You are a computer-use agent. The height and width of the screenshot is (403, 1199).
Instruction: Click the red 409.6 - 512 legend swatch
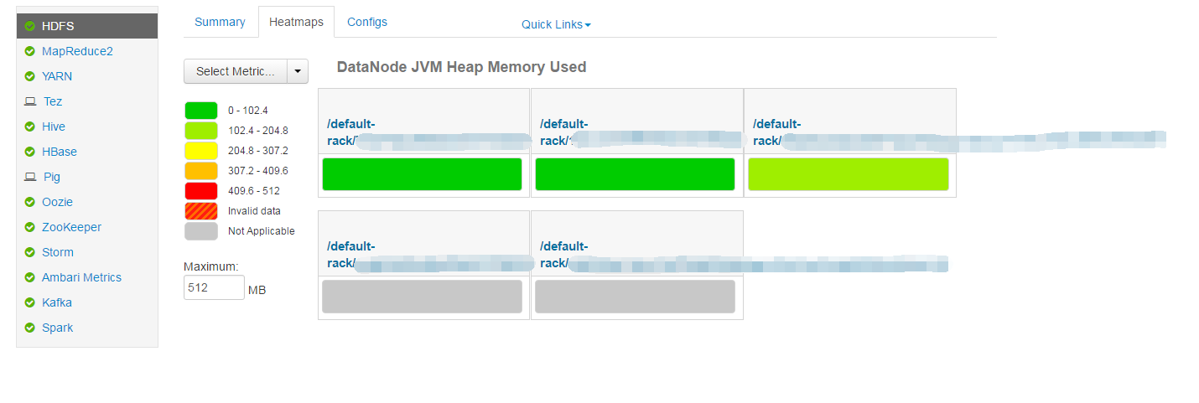[x=200, y=191]
